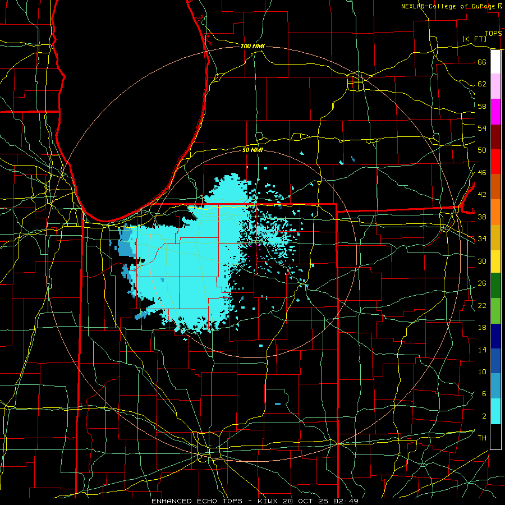This screenshot has height=505, width=505.
Task: Click the "26" scale label
Action: click(482, 283)
